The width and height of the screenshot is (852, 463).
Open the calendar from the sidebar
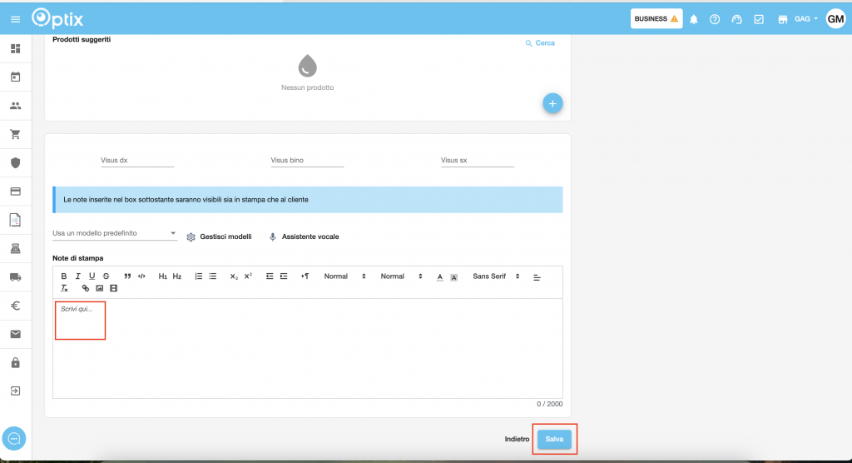[x=15, y=77]
